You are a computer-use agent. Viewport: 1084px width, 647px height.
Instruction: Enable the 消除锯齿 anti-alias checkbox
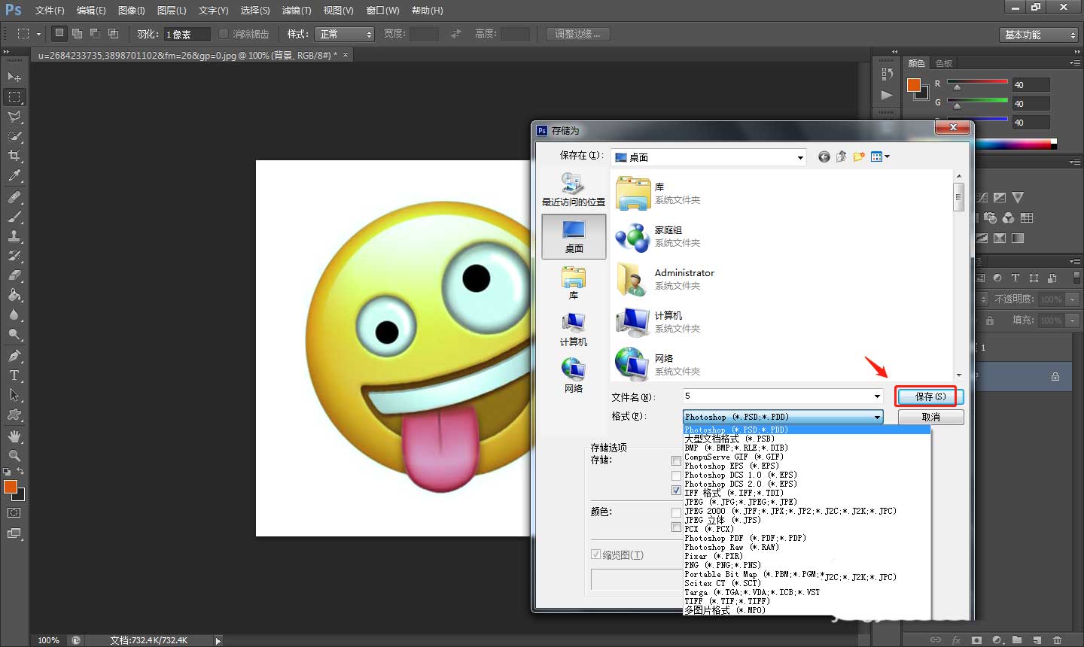(224, 34)
